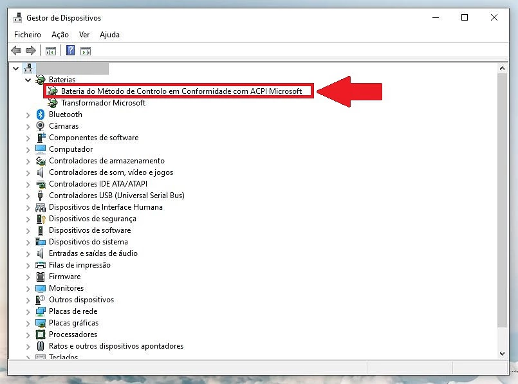Collapse the root computer node chevron
Screen dimensions: 518x384
[x=15, y=68]
